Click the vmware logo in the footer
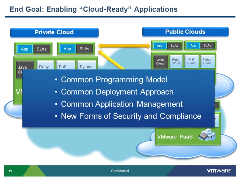 click(219, 170)
